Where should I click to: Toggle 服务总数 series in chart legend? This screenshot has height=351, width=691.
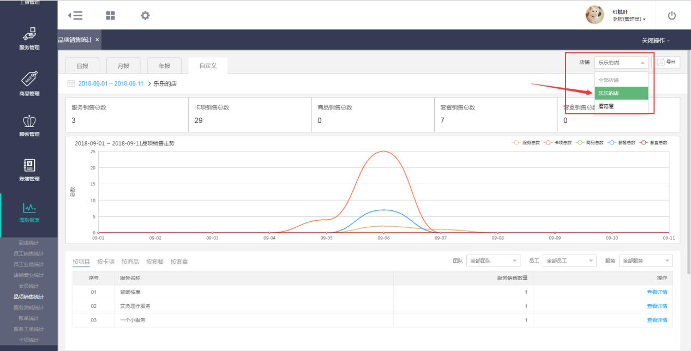click(526, 142)
